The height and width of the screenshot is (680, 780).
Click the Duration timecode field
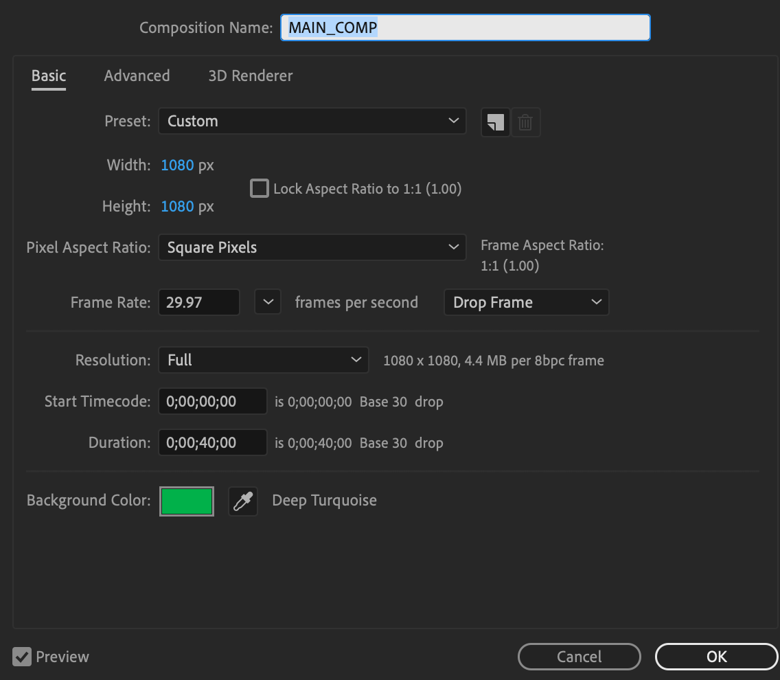coord(212,442)
